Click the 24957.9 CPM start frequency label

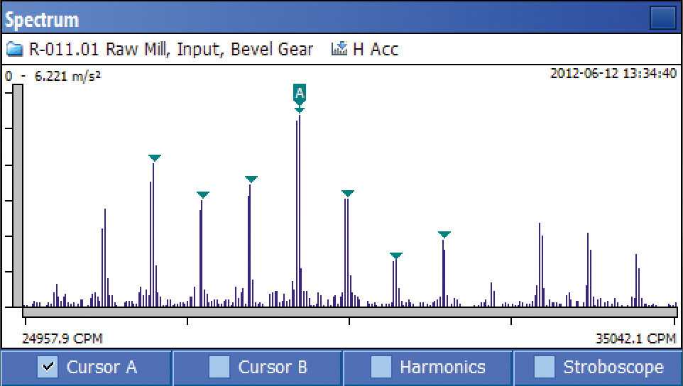[62, 338]
